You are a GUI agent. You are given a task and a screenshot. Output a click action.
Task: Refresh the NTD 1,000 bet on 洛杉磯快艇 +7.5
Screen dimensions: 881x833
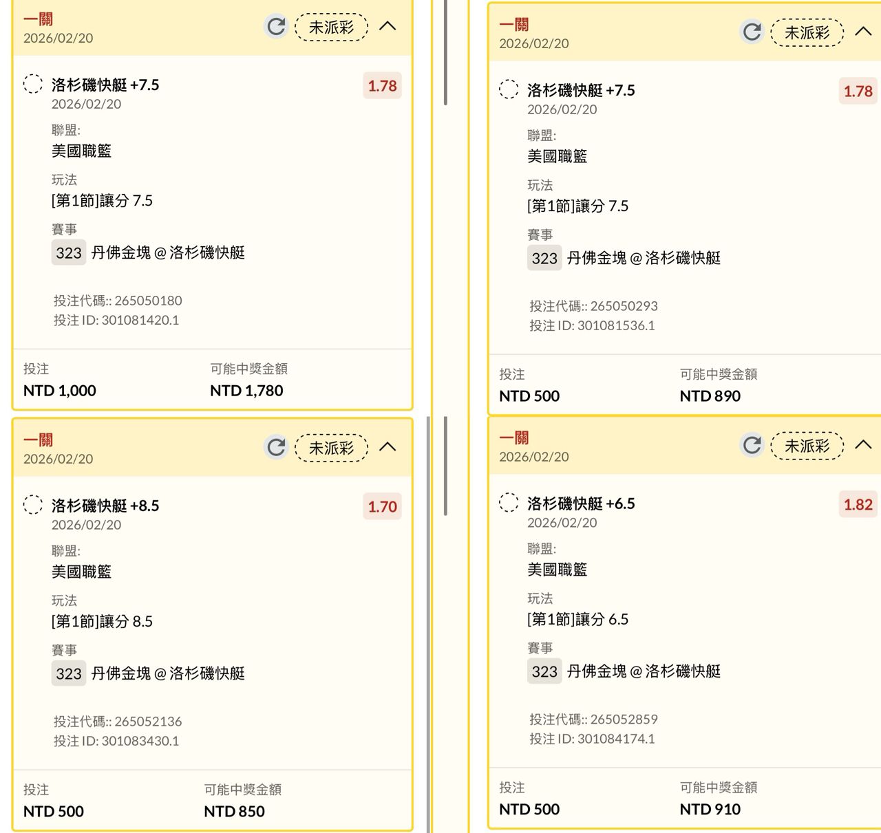pos(276,27)
